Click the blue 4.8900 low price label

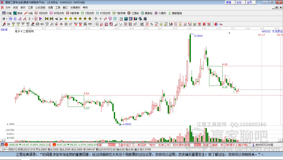pyautogui.click(x=127, y=124)
